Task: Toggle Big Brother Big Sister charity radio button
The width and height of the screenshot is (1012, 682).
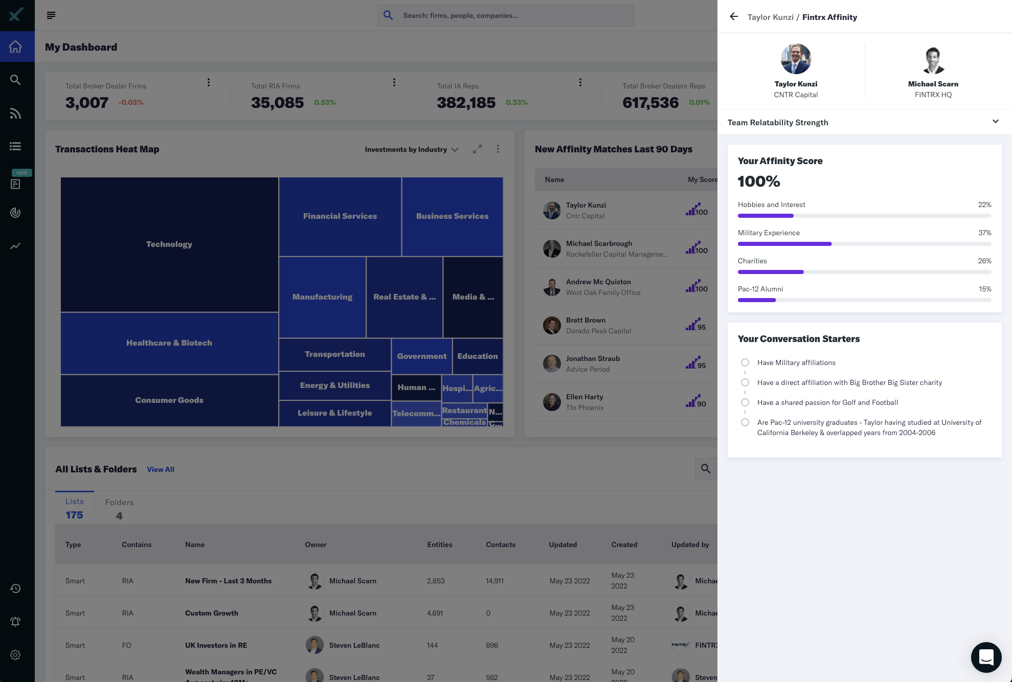Action: [x=745, y=382]
